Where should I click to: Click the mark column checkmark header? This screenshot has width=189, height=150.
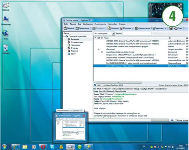tap(95, 38)
